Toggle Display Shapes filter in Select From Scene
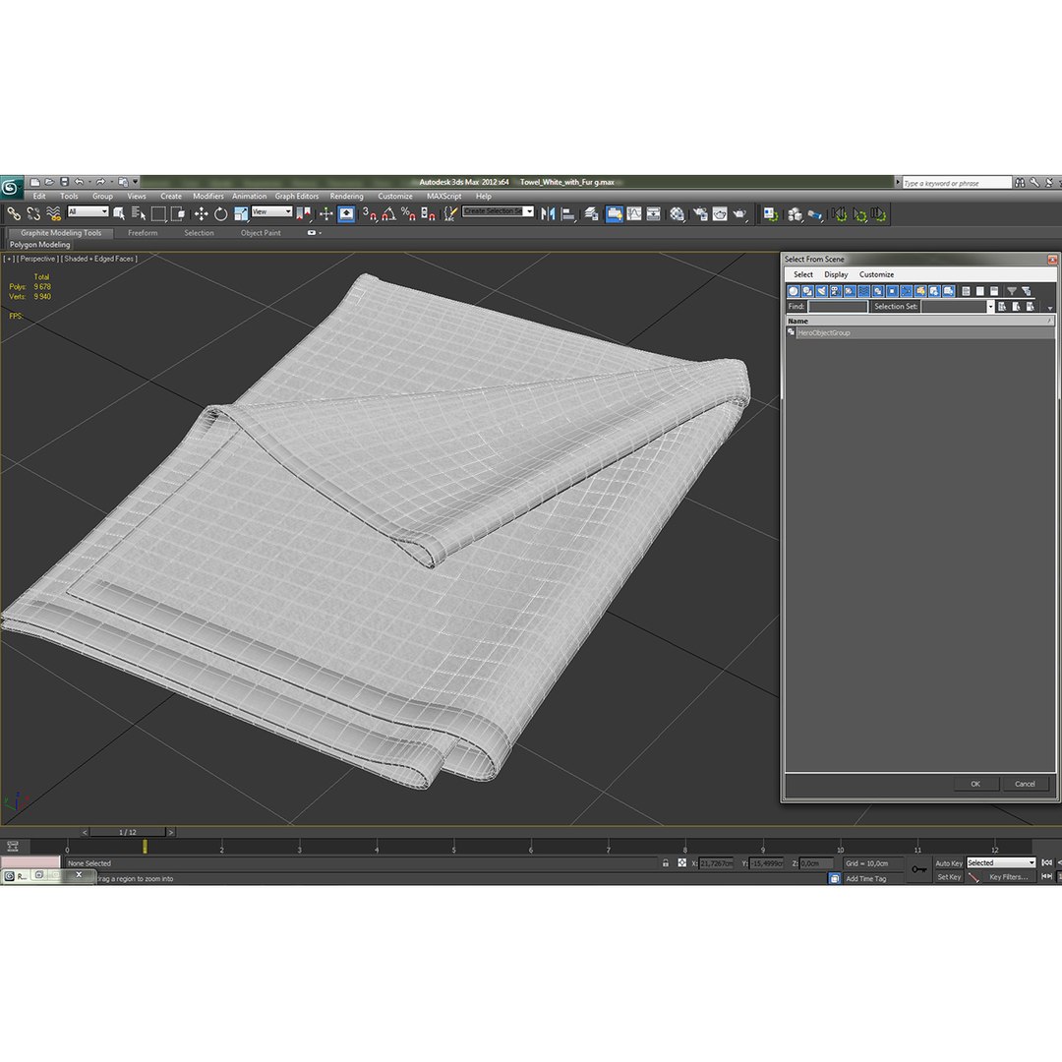1062x1062 pixels. [807, 291]
